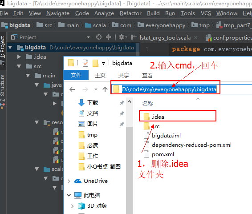This screenshot has height=214, width=252.
Task: Click tmp breadcrumb in navigation bar
Action: 200,25
